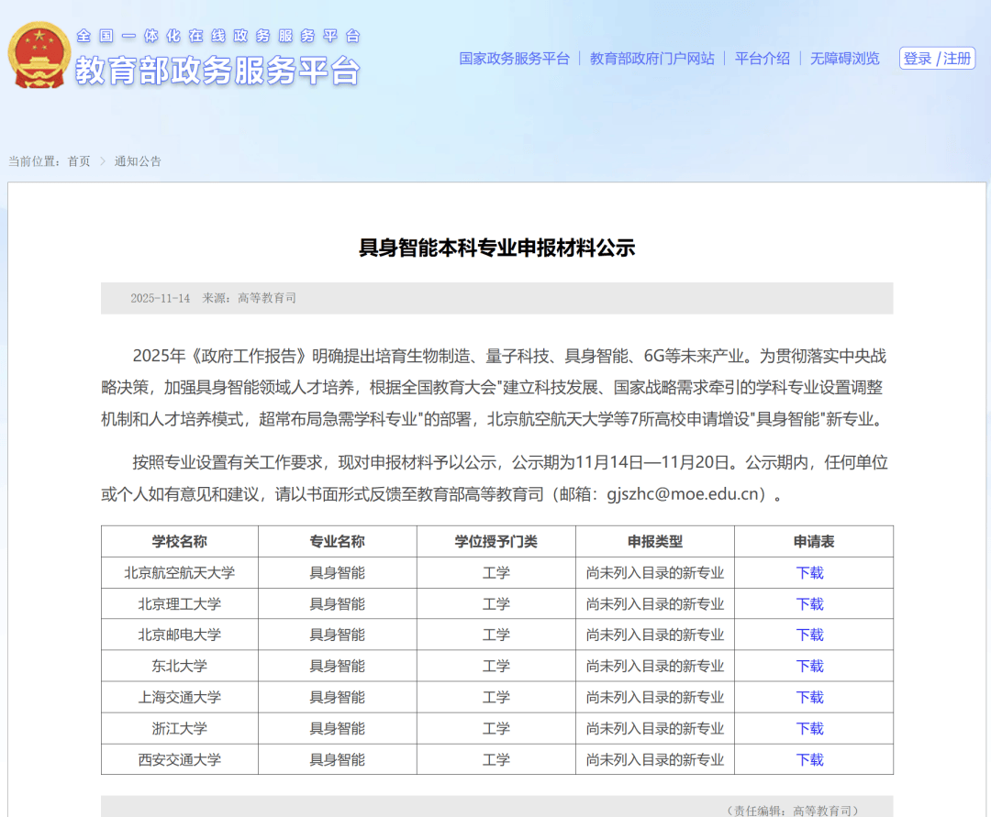Image resolution: width=991 pixels, height=817 pixels.
Task: Enable 无障碍浏览 accessibility mode
Action: tap(844, 59)
